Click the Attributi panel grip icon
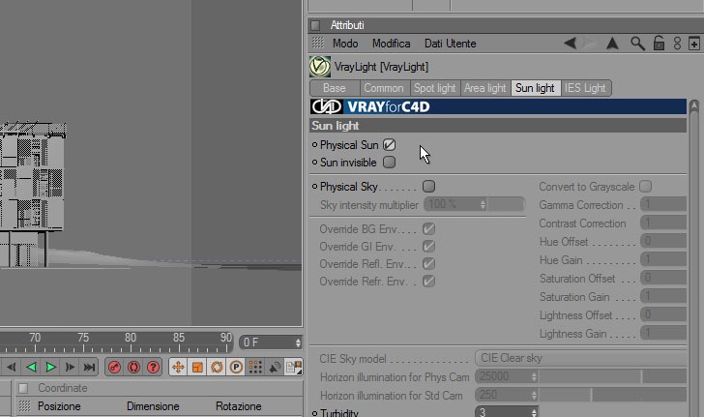Image resolution: width=704 pixels, height=417 pixels. pyautogui.click(x=315, y=25)
